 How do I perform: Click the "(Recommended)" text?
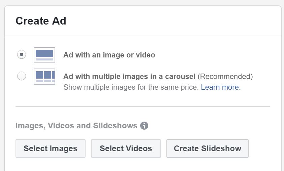point(225,76)
